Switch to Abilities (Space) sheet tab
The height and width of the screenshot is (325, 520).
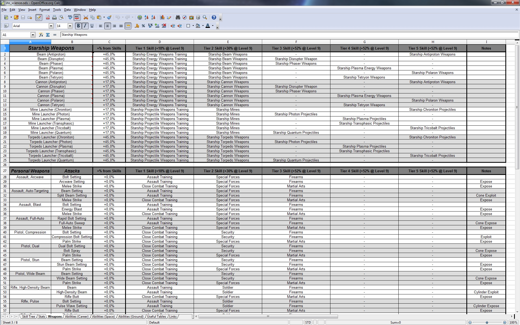pyautogui.click(x=103, y=317)
